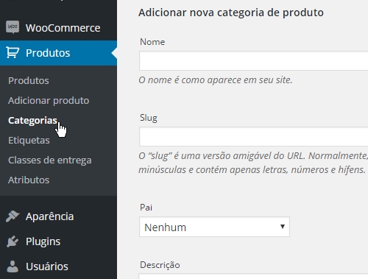This screenshot has width=368, height=279.
Task: Open Atributos submenu link
Action: (29, 180)
